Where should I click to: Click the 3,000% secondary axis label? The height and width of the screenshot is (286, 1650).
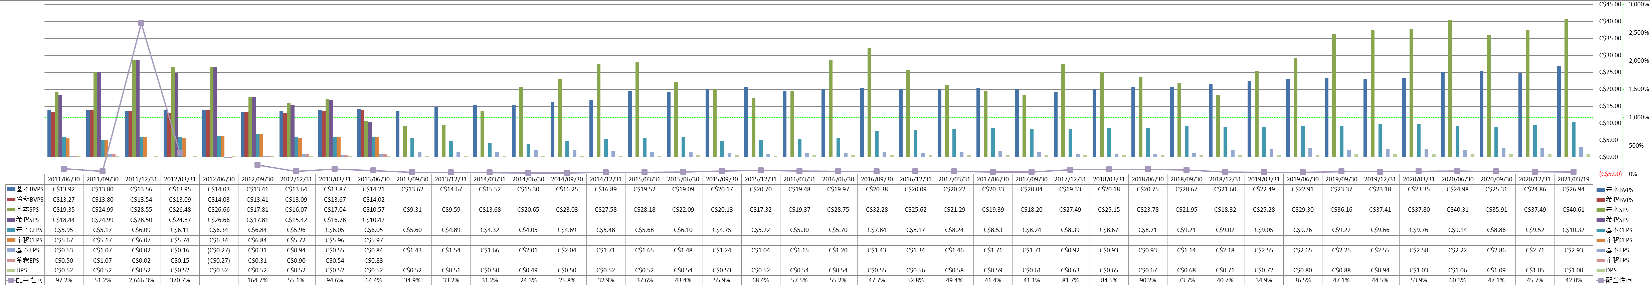[x=1638, y=4]
